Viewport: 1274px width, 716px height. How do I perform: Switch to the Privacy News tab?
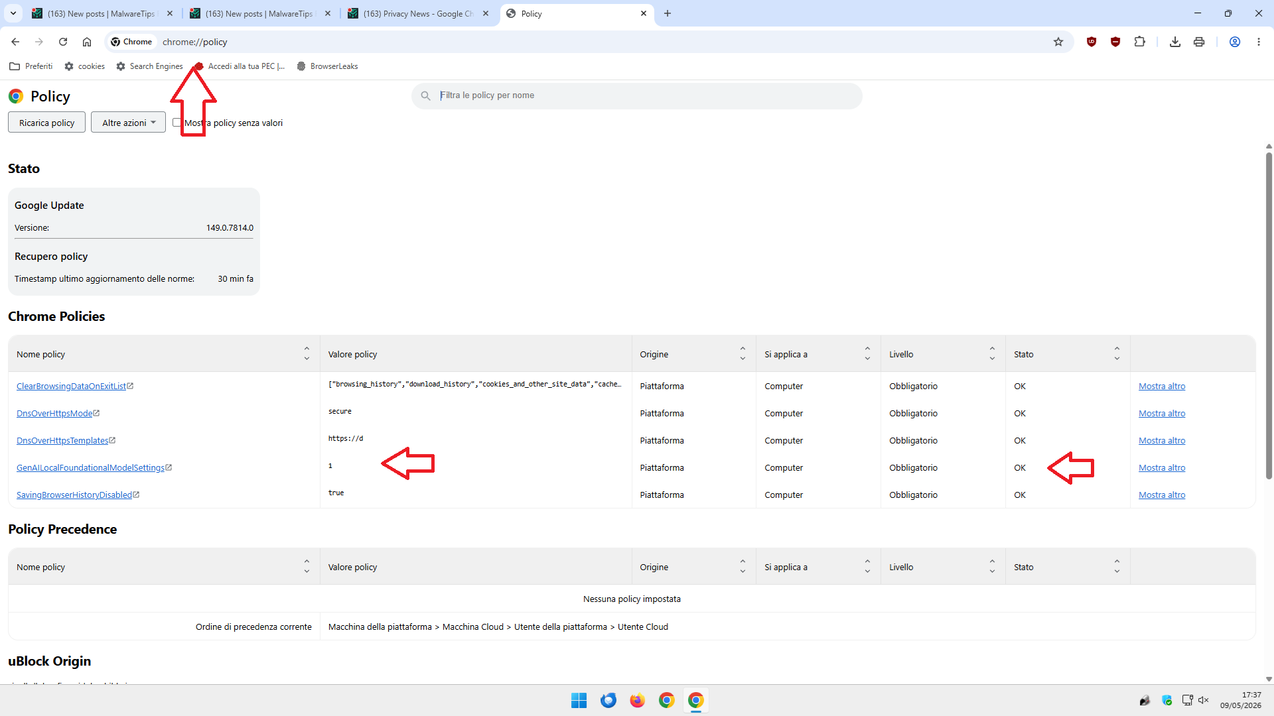pos(419,13)
